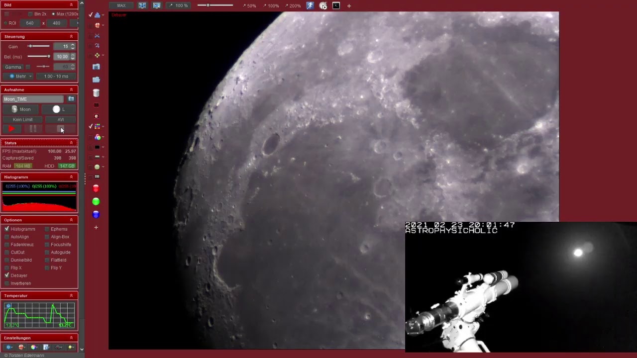Adjust the Gain slider
This screenshot has height=358, width=637.
coord(39,46)
